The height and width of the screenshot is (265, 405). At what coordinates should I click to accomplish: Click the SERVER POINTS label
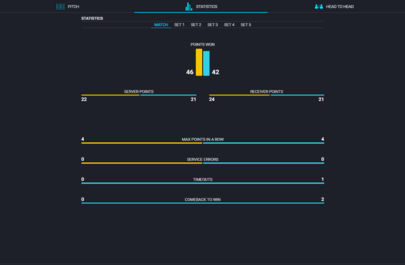(x=139, y=91)
